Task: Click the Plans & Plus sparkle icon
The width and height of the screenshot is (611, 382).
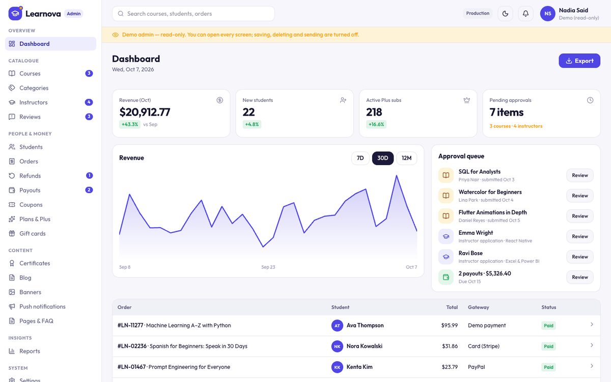Action: click(12, 219)
